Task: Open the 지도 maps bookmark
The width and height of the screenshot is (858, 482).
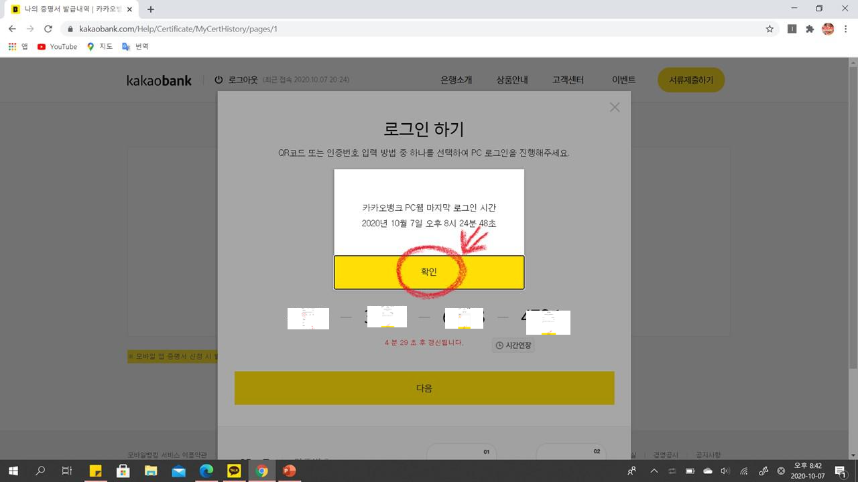Action: pyautogui.click(x=99, y=46)
